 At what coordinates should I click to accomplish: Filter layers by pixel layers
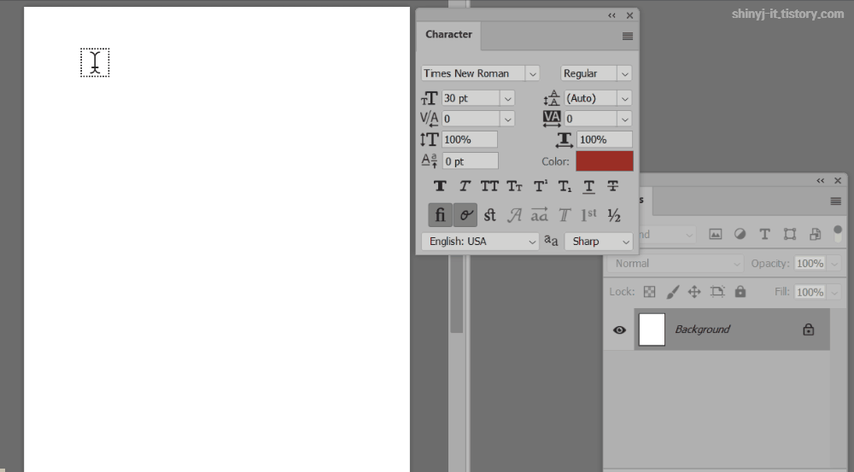coord(715,234)
